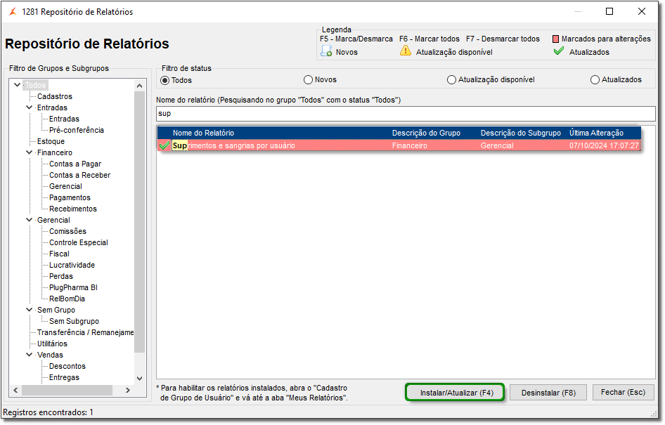Select the Pagamentos tree item

(70, 197)
